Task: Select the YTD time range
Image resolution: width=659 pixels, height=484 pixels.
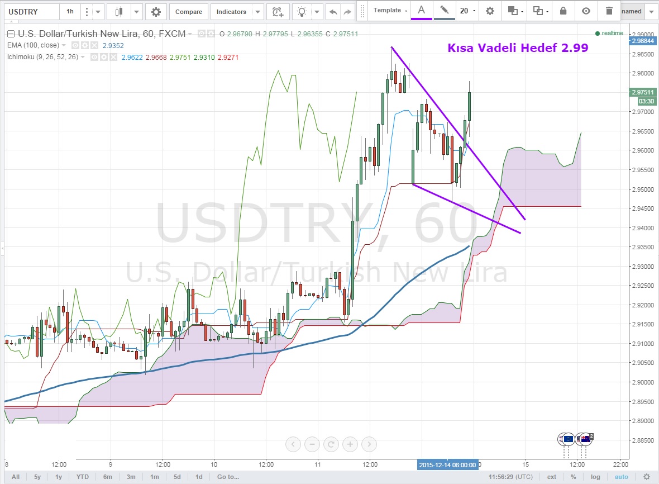Action: [82, 477]
